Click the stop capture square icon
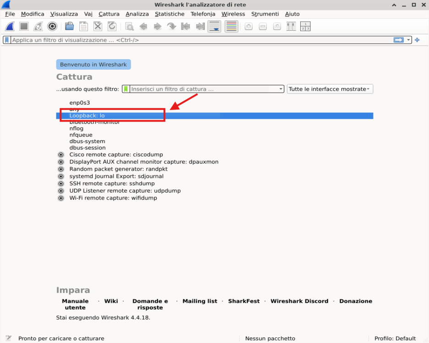Screen dimensions: 429x343 (x=24, y=27)
